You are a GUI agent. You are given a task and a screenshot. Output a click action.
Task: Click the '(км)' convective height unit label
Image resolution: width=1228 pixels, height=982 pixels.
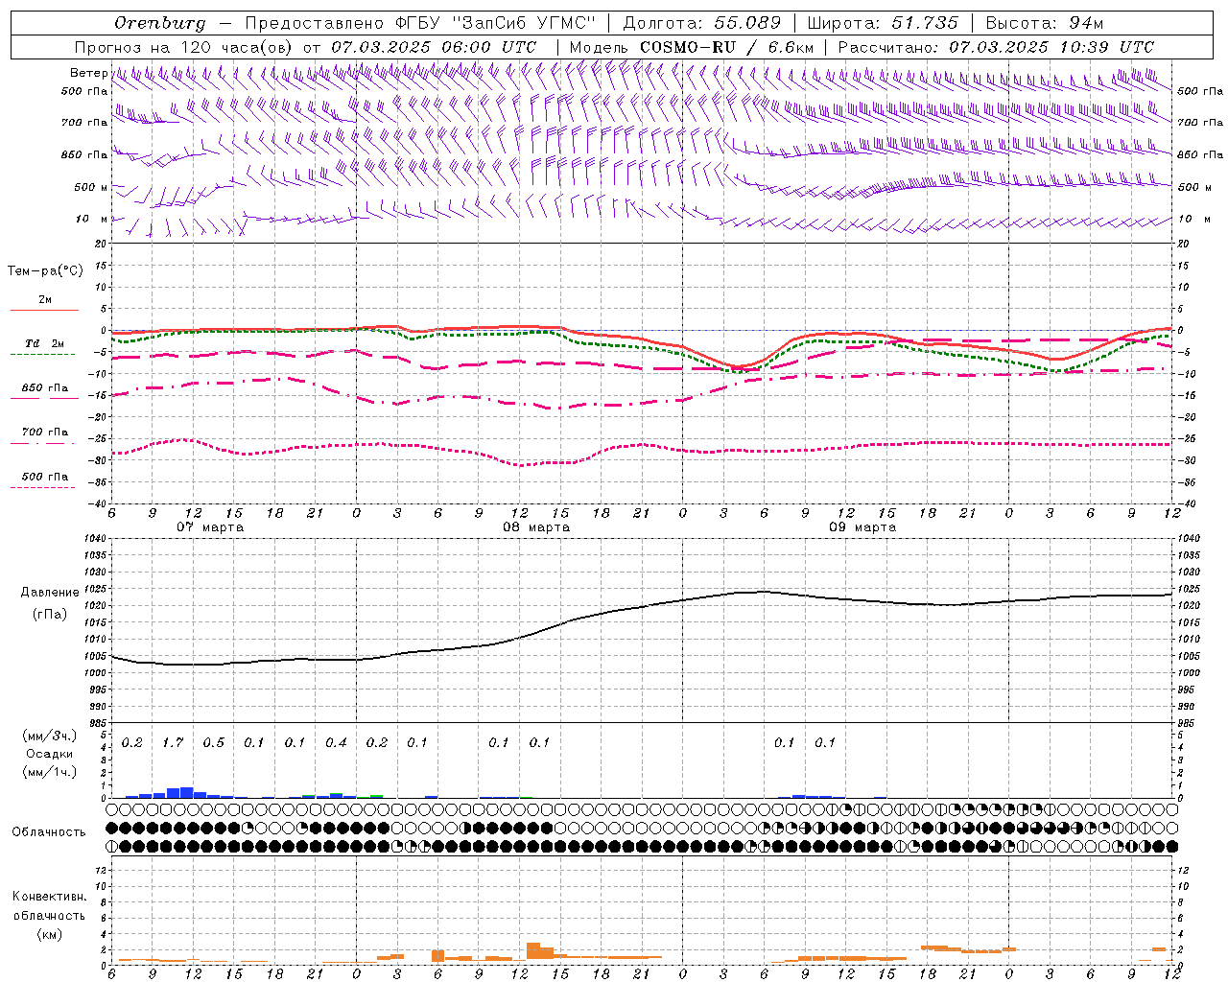coord(49,934)
